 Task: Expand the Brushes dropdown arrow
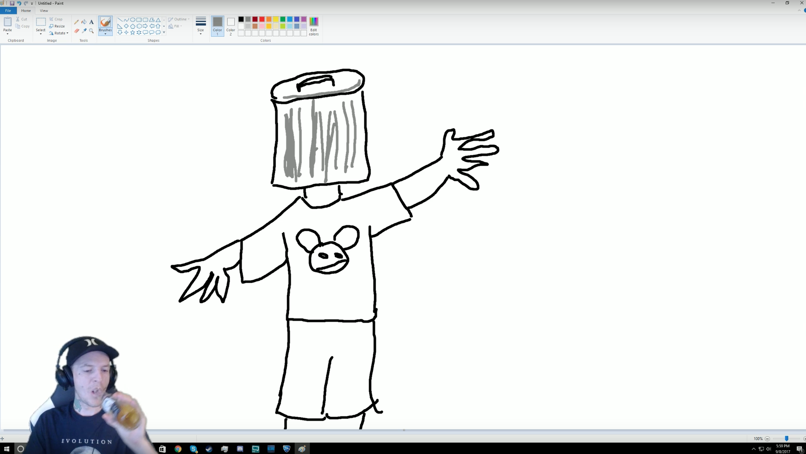[x=105, y=33]
